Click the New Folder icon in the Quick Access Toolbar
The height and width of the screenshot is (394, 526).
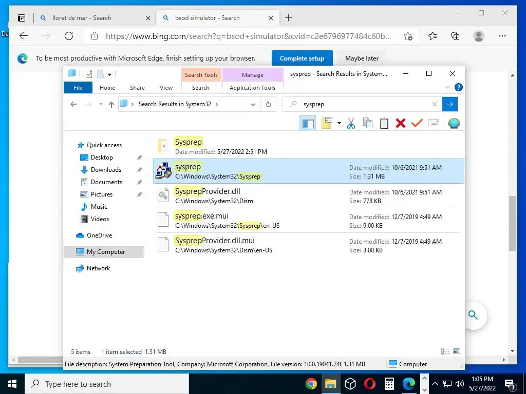pos(100,73)
